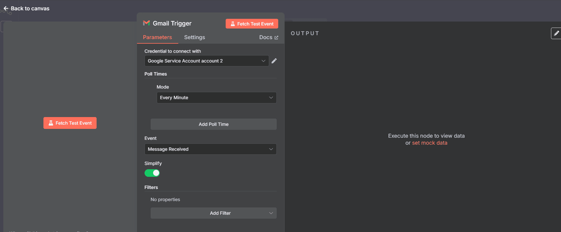Click the Credential to connect with label
Screen dimensions: 561x232
[x=173, y=51]
